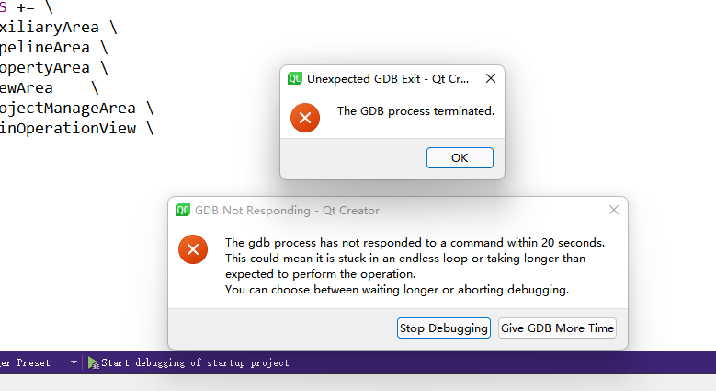
Task: Place the cursor on the xiliaryArea code line
Action: coord(59,28)
